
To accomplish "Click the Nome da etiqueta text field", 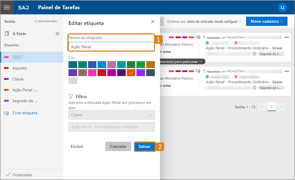I will pos(111,47).
